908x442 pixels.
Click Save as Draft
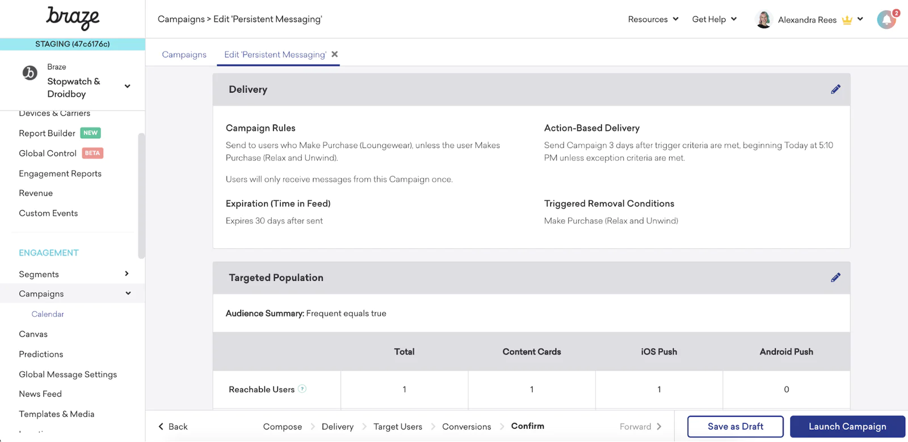point(735,427)
